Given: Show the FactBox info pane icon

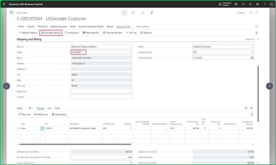Looking at the screenshot, I should click(x=256, y=27).
